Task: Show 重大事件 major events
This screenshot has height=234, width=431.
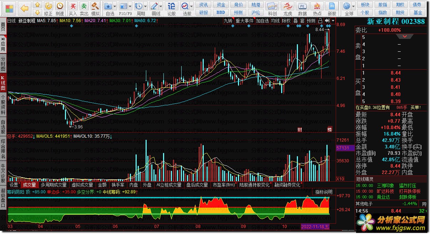Action: 244,21
